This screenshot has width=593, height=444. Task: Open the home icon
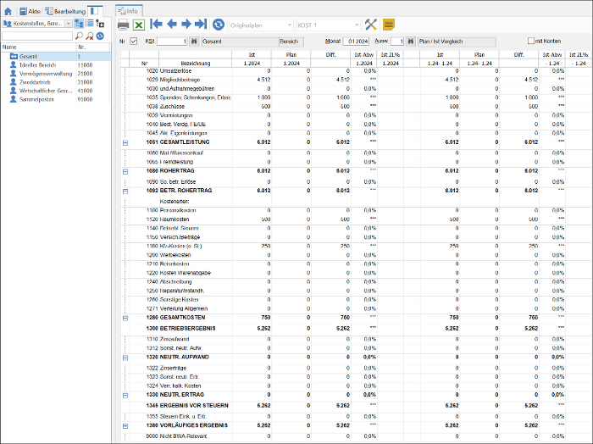tap(8, 11)
